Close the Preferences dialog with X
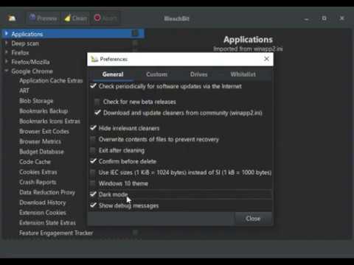This screenshot has width=354, height=265. 266,59
